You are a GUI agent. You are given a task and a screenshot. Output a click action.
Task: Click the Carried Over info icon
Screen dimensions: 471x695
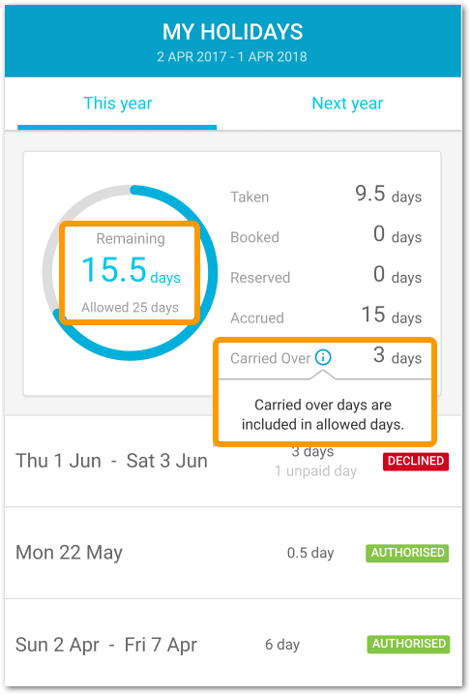coord(323,357)
